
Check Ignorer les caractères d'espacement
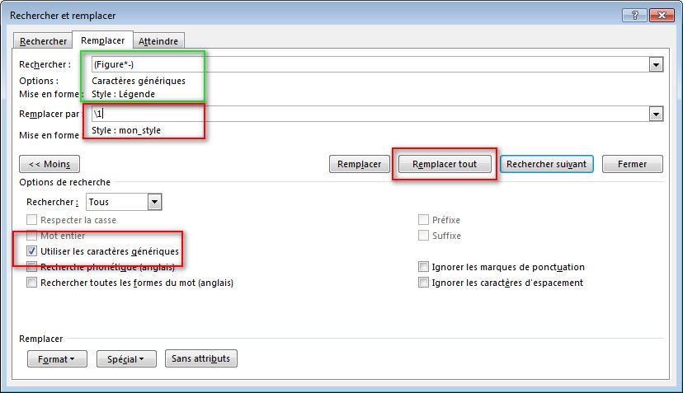(424, 283)
